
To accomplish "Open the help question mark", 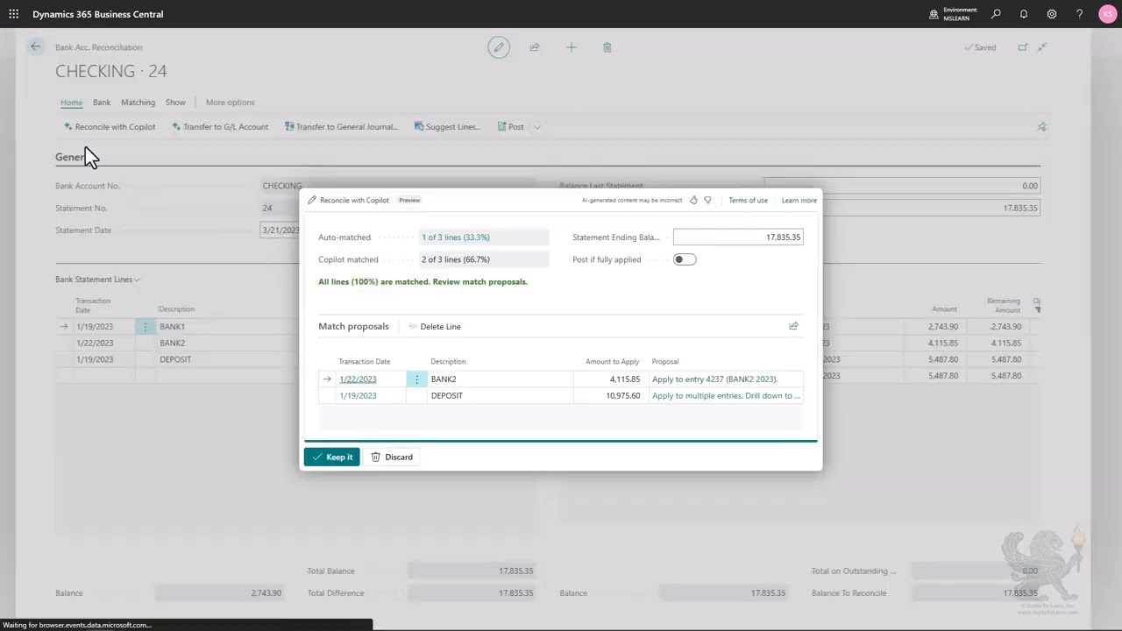I will [1080, 14].
